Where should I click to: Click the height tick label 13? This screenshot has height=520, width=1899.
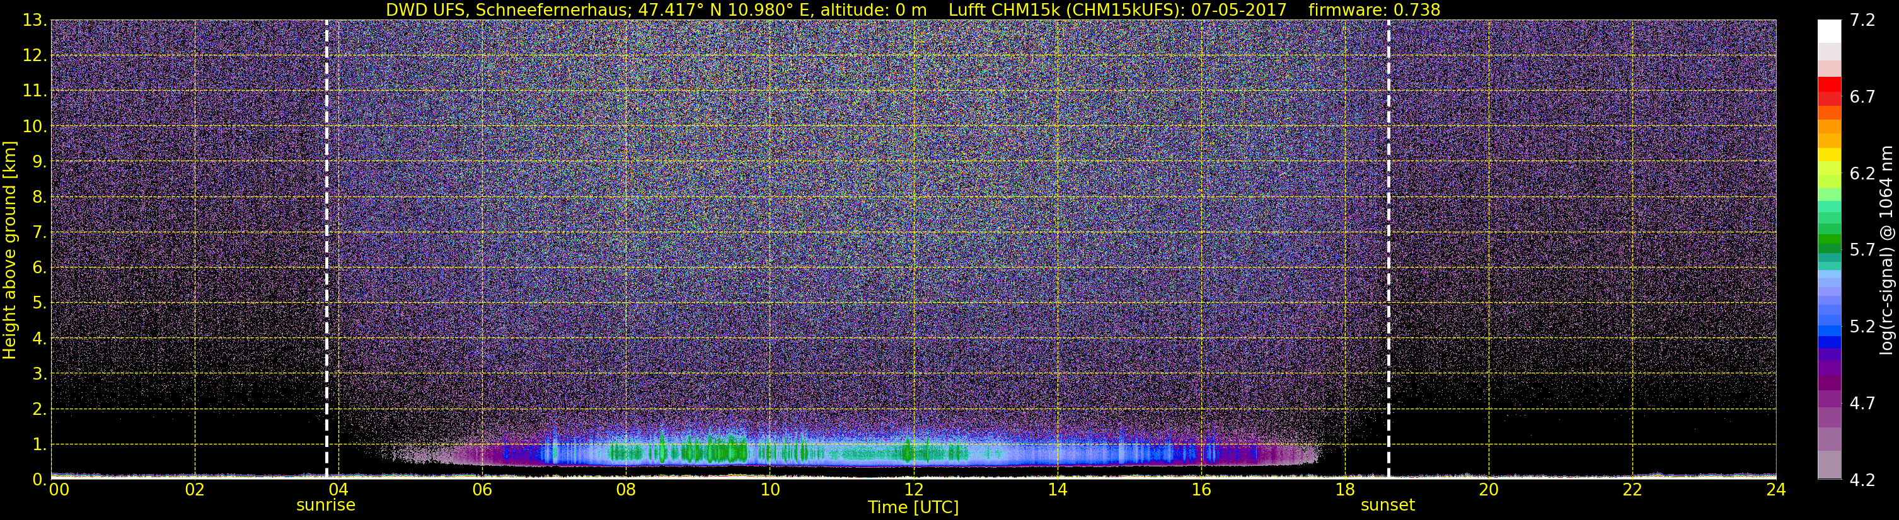coord(35,21)
